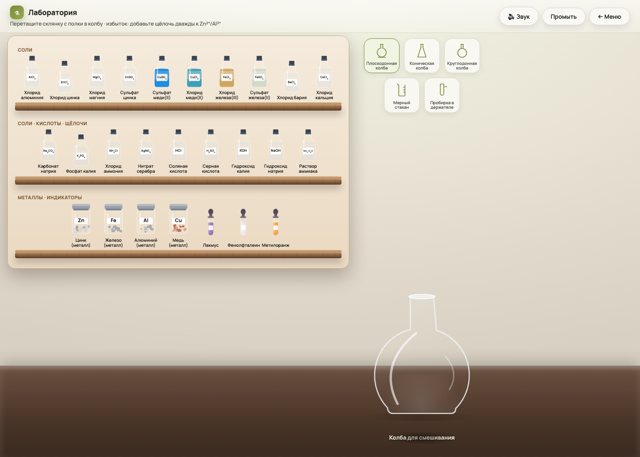Click the magnesium chloride MgCl2 bottle
Screen dimensions: 640x457
[x=97, y=72]
